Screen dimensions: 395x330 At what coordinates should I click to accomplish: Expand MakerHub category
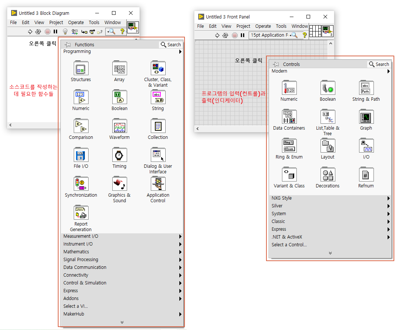[x=122, y=314]
